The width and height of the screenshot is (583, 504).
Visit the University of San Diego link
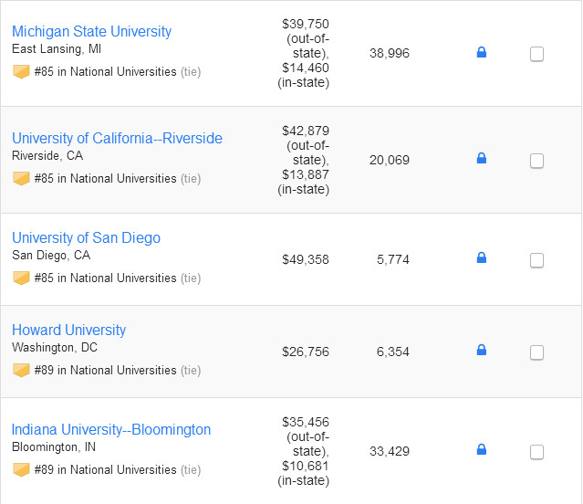86,238
